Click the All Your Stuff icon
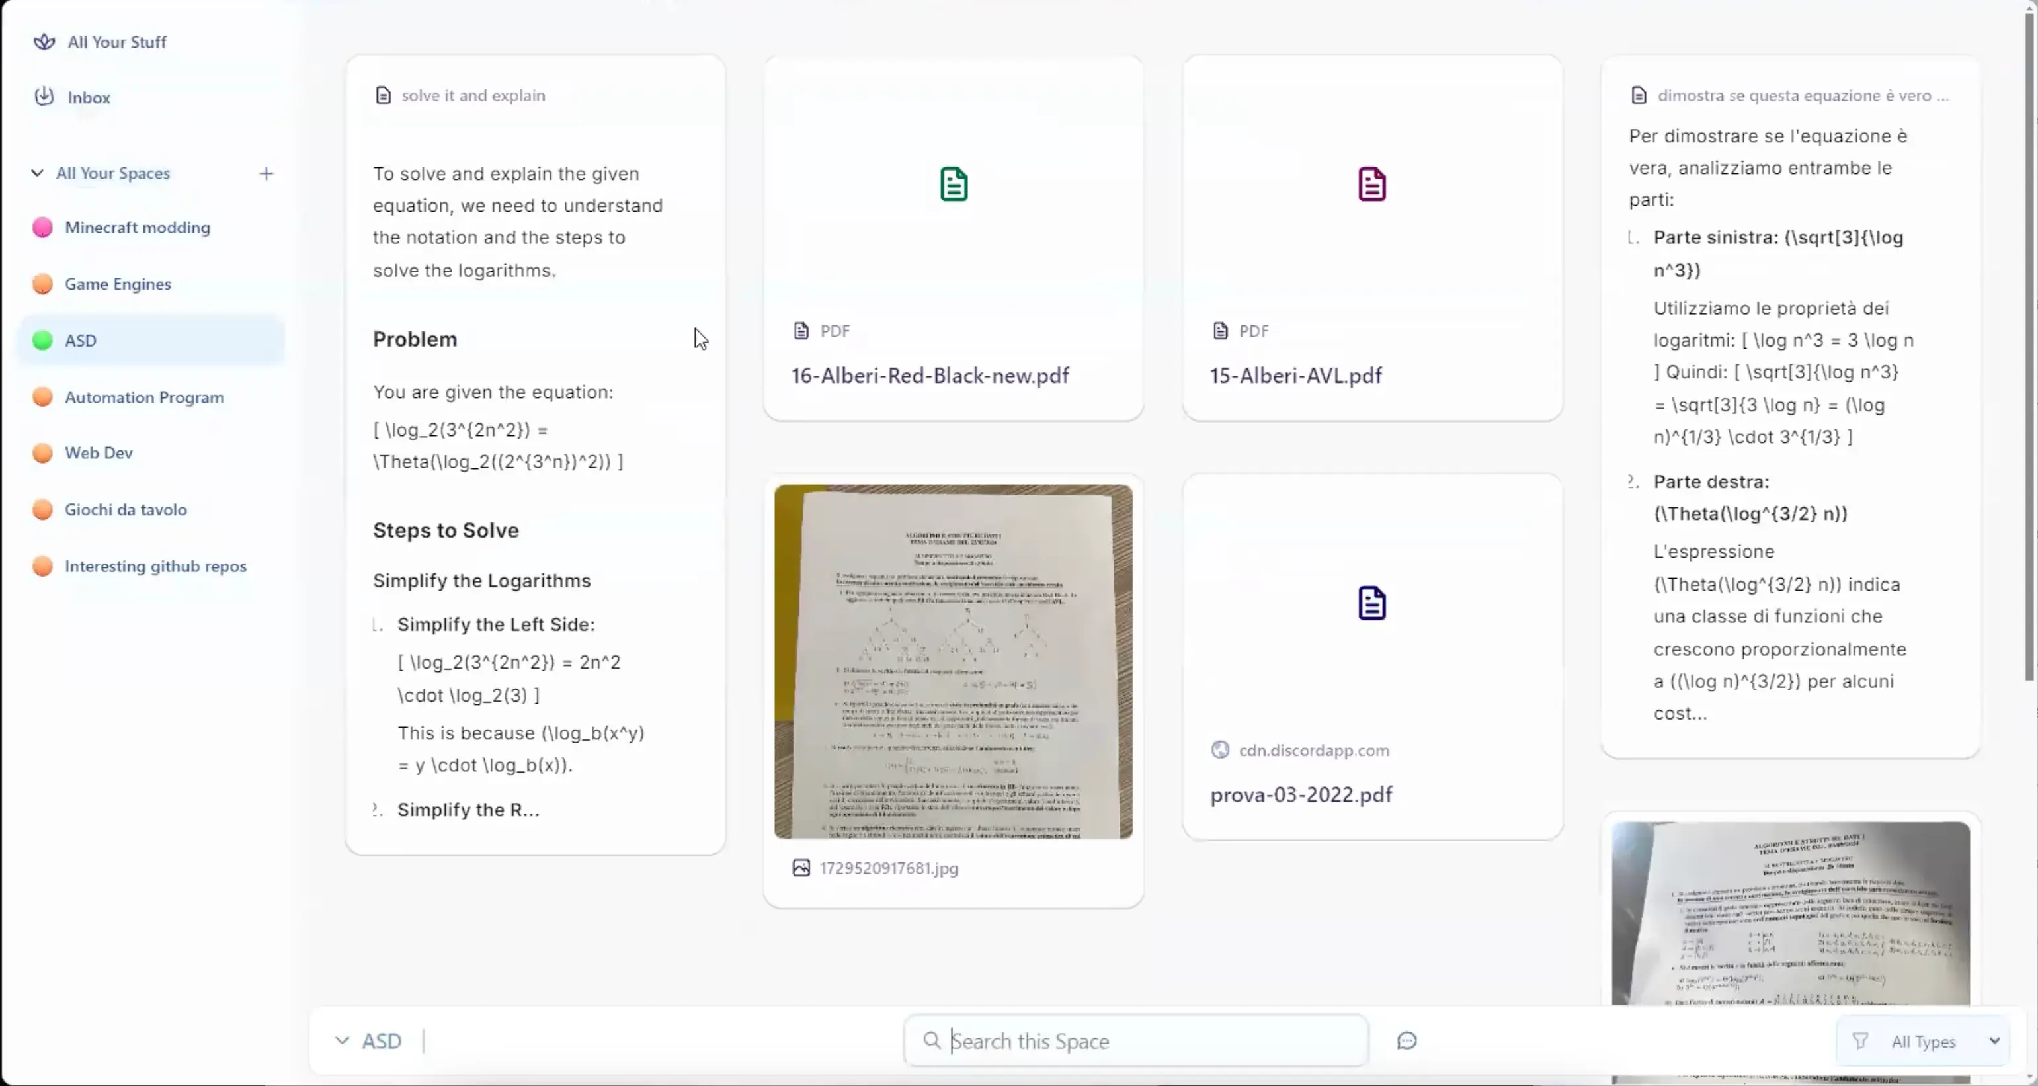Screen dimensions: 2038x1086 43,42
